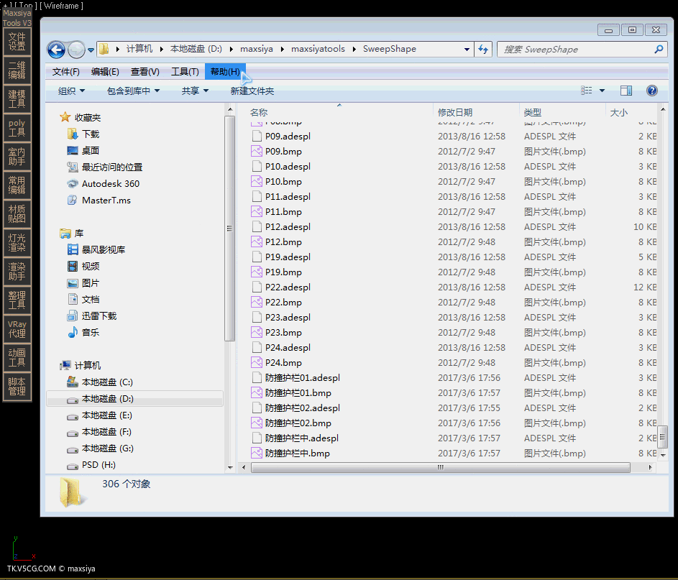
Task: Refresh the SweepShape folder view
Action: [x=483, y=50]
